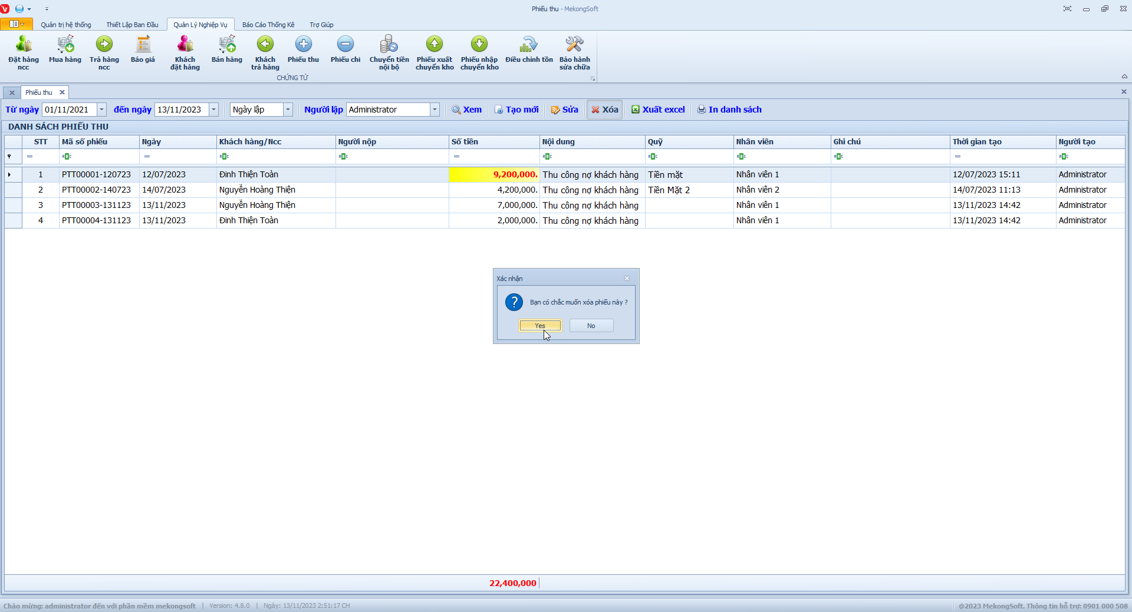Switch to Báo Cáo Thống Kê tab
The image size is (1132, 612).
click(x=268, y=25)
